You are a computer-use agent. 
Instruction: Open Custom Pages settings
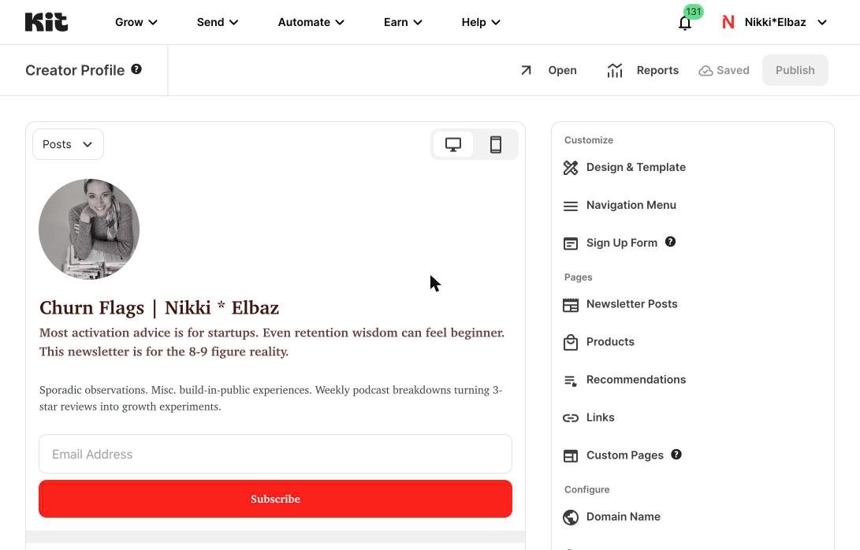pyautogui.click(x=625, y=455)
